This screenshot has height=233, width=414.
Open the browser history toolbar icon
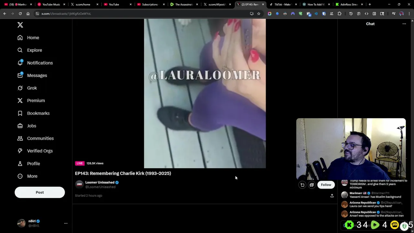(x=351, y=14)
